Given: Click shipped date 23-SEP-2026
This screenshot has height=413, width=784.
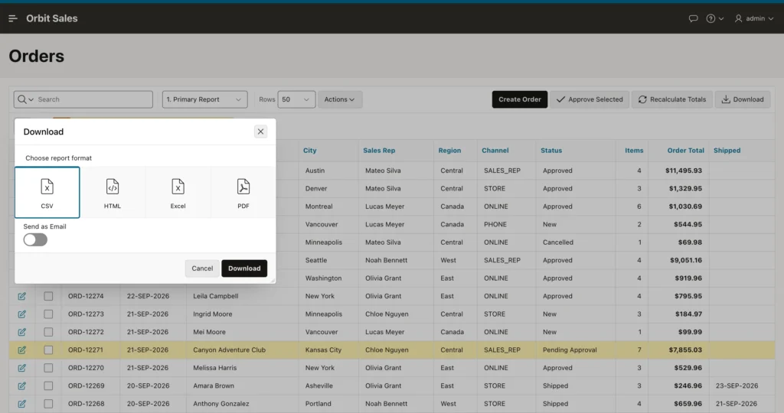Looking at the screenshot, I should pos(737,386).
